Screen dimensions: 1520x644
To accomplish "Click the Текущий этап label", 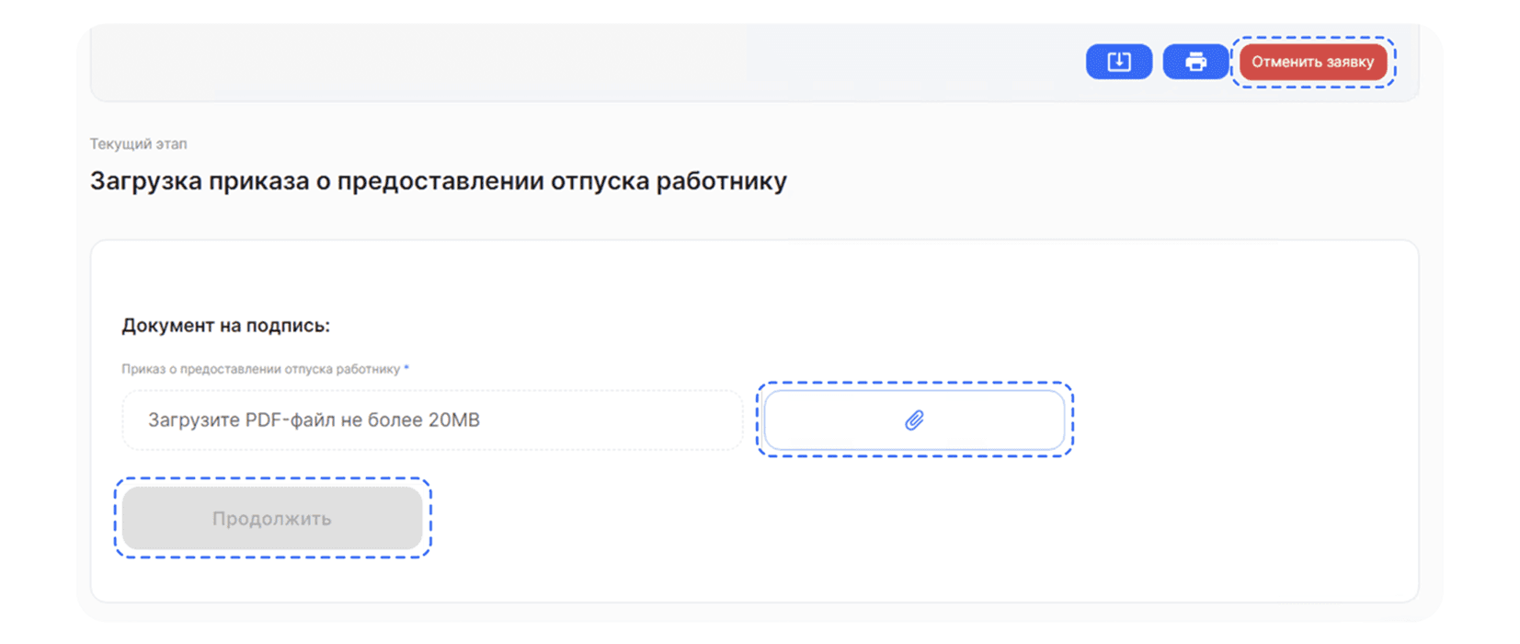I will (x=138, y=144).
